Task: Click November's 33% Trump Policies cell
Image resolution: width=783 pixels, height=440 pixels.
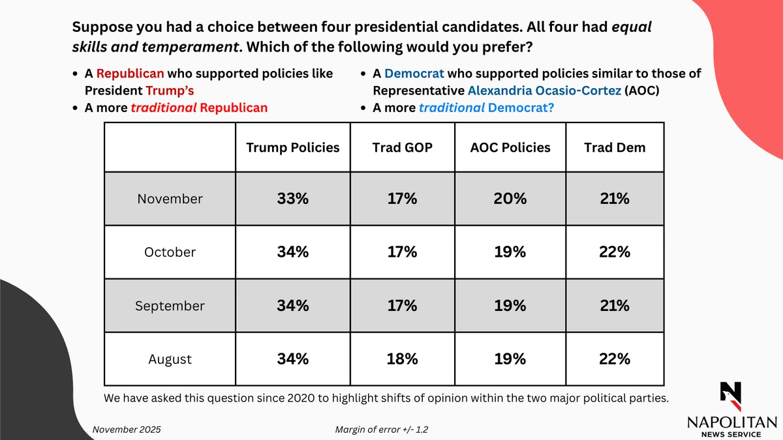Action: click(292, 199)
